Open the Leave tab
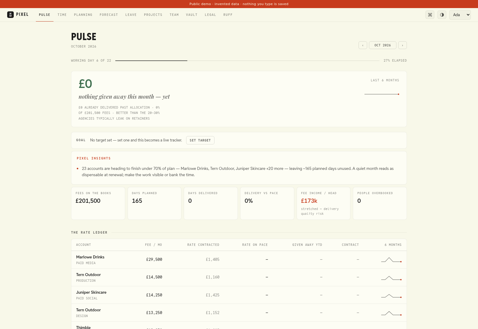 click(131, 15)
